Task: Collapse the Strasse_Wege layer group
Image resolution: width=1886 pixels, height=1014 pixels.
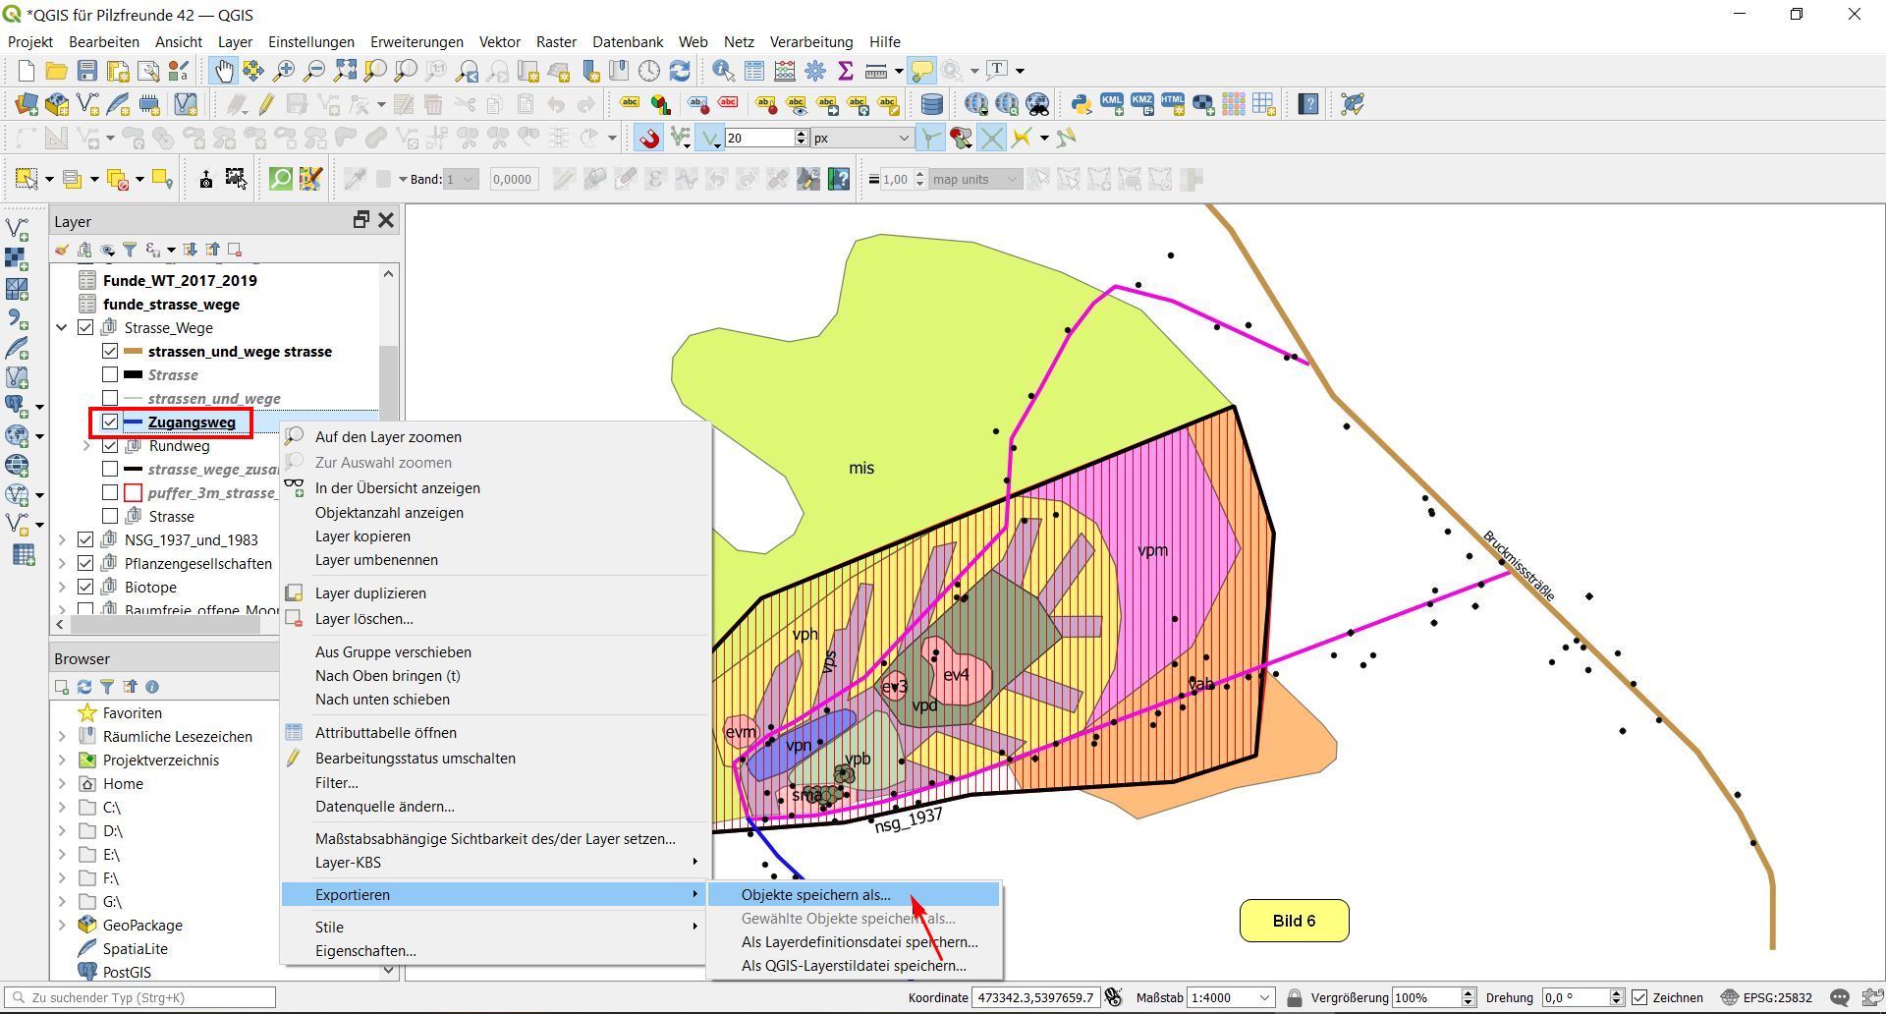Action: (x=63, y=328)
